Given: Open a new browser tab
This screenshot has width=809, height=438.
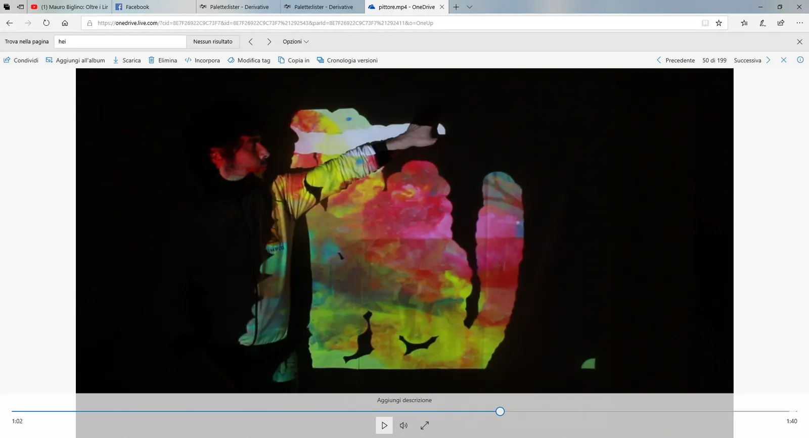Looking at the screenshot, I should (x=456, y=7).
